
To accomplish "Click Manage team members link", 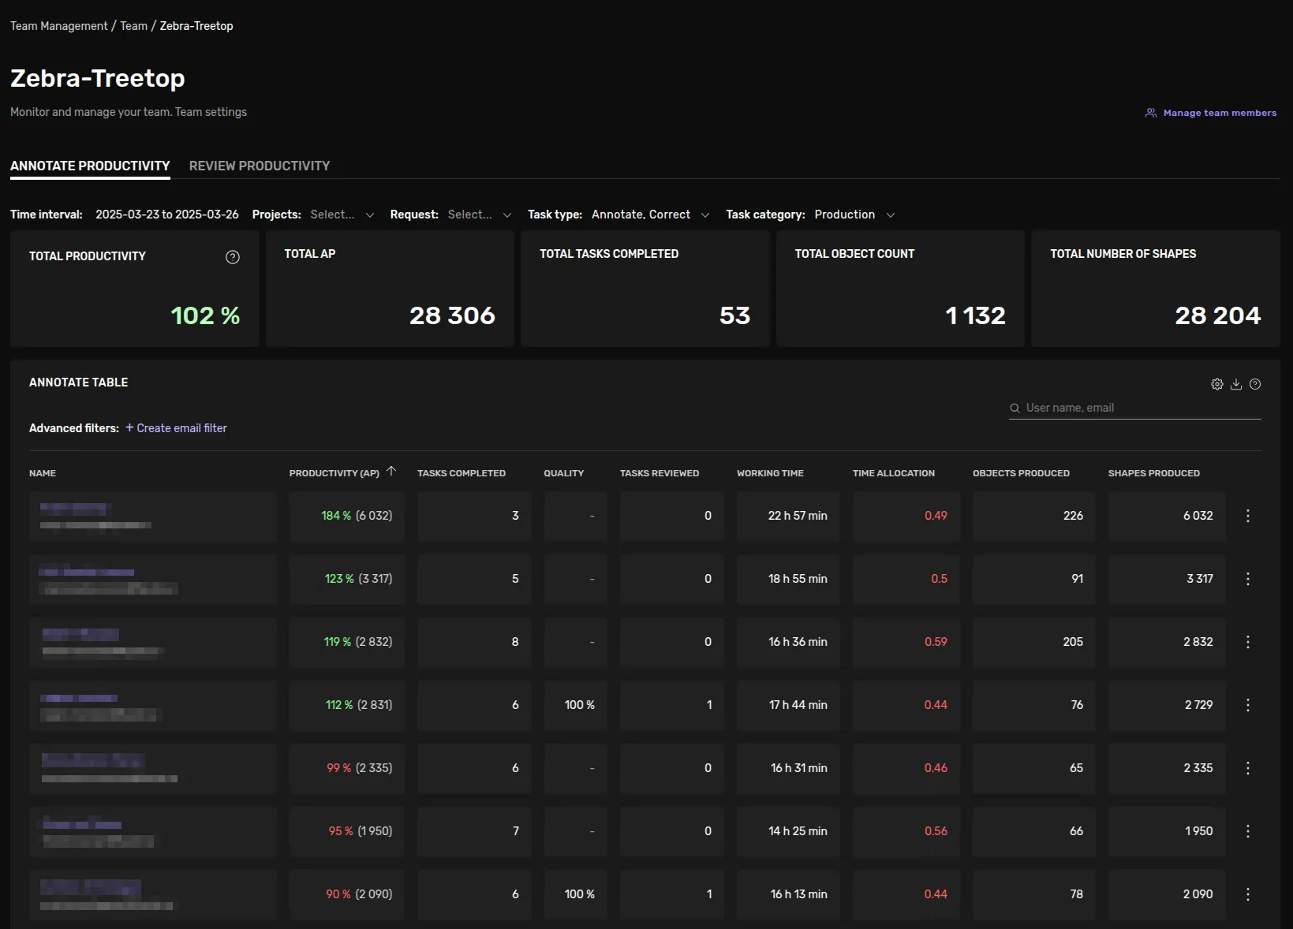I will click(1211, 113).
